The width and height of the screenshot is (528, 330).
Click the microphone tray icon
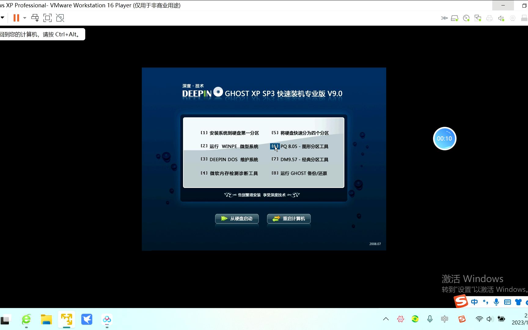click(430, 319)
